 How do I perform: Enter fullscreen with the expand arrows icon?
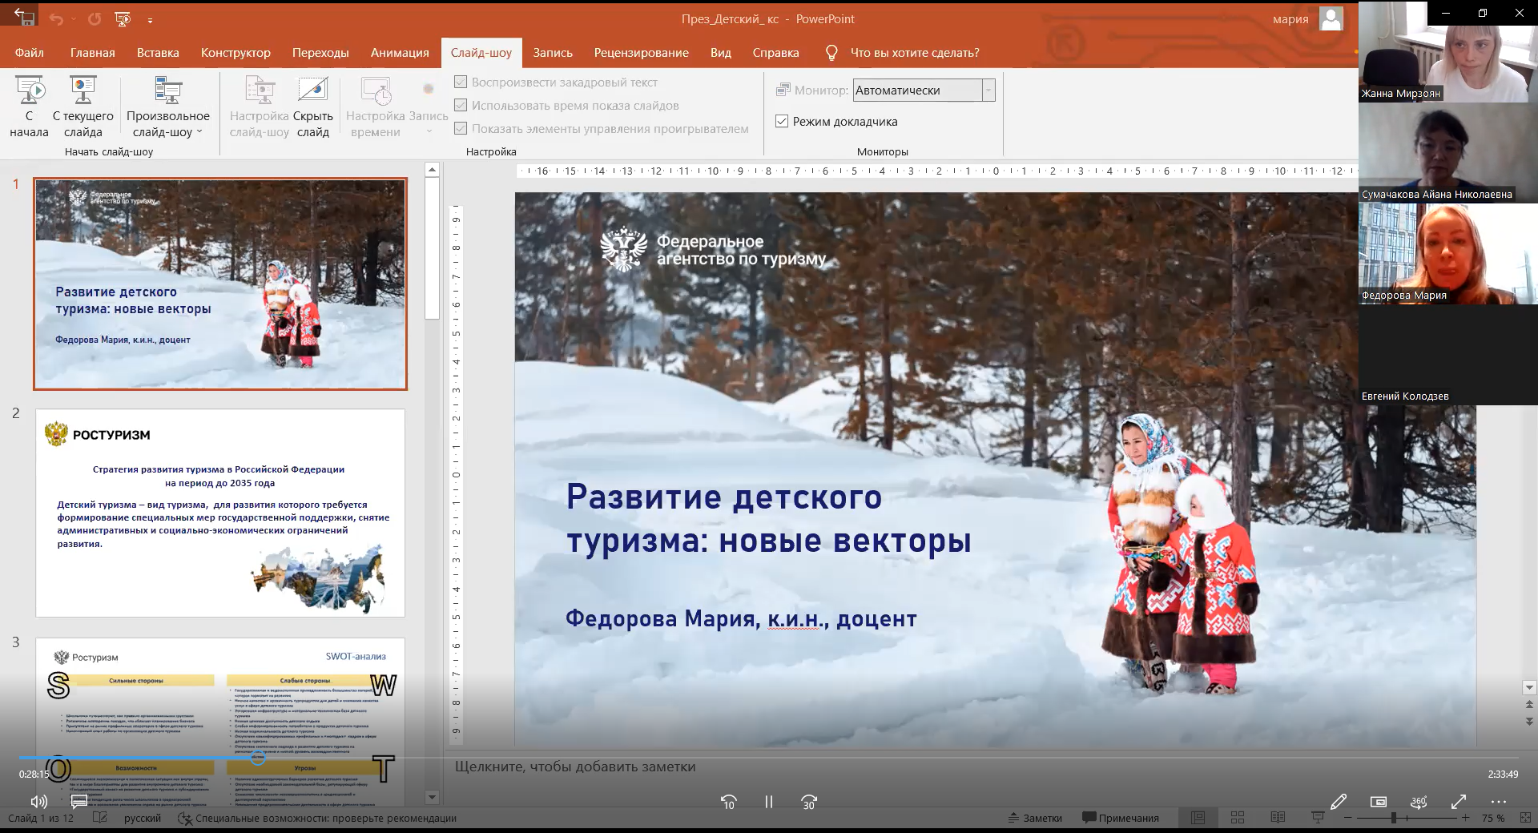point(1459,801)
